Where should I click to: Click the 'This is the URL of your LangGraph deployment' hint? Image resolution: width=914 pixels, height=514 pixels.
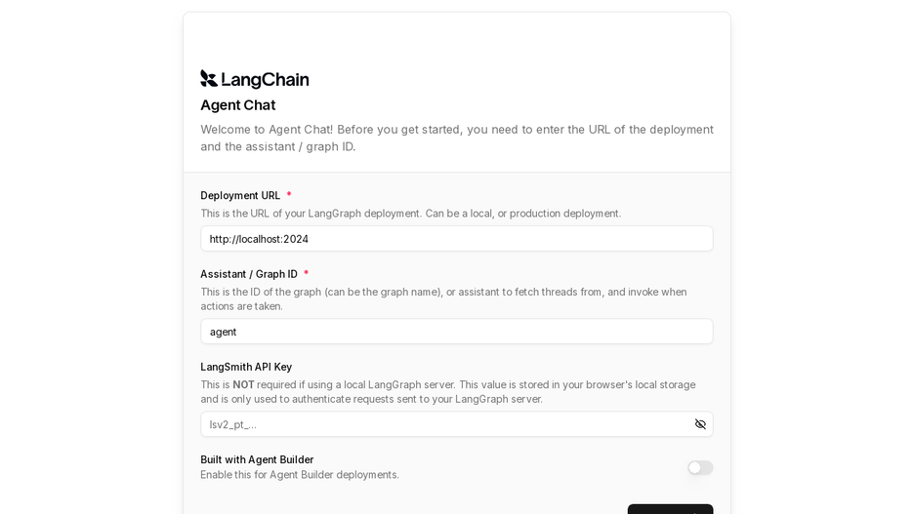click(x=411, y=214)
